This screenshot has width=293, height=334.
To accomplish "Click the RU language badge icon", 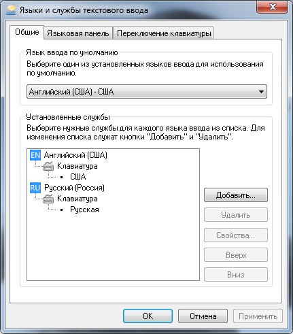I will pyautogui.click(x=35, y=188).
